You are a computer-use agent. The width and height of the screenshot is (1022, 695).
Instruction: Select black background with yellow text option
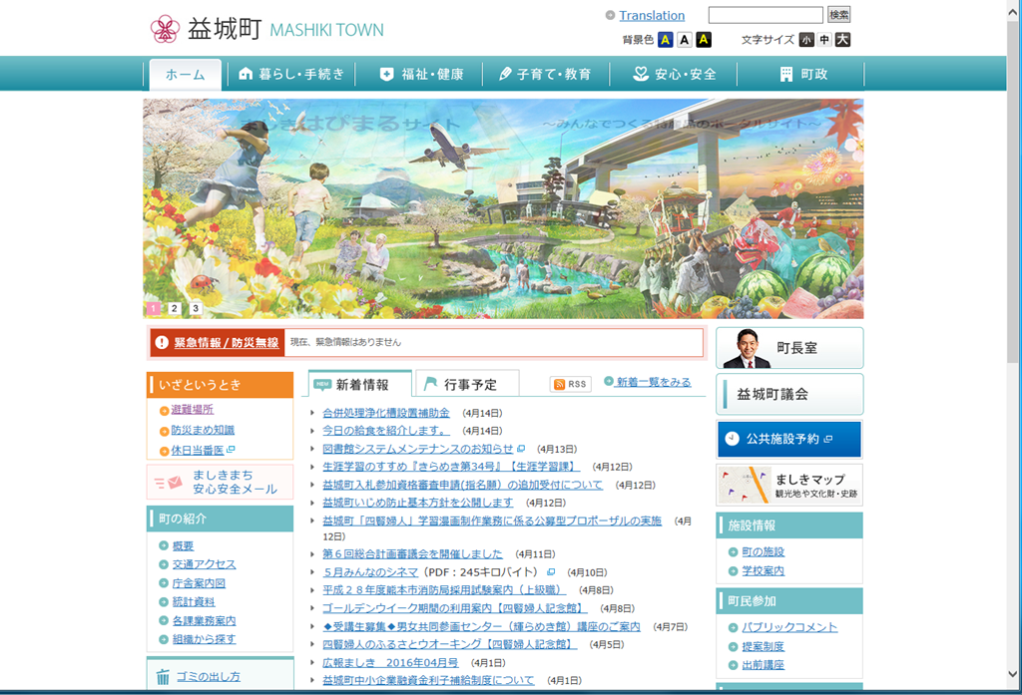704,40
